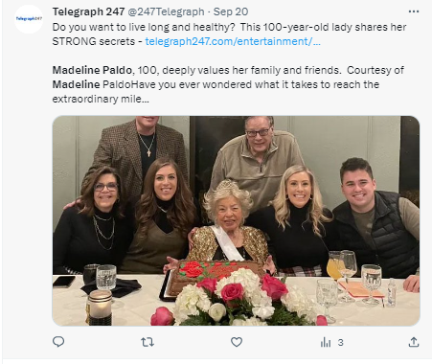
Task: Click the share upload arrow icon
Action: coord(414,342)
